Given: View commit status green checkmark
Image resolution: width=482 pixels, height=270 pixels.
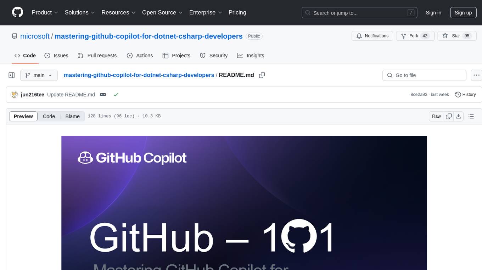Looking at the screenshot, I should 116,94.
